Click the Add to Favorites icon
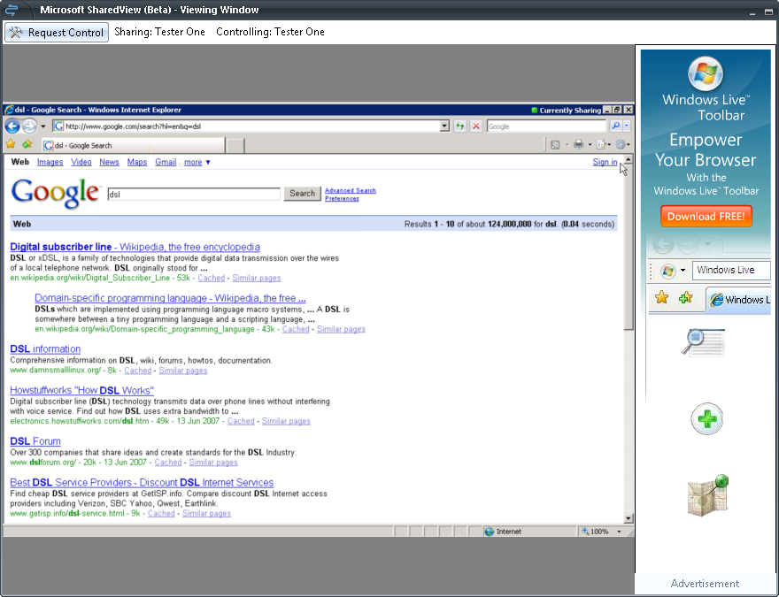Screen dimensions: 779x597 coord(27,144)
